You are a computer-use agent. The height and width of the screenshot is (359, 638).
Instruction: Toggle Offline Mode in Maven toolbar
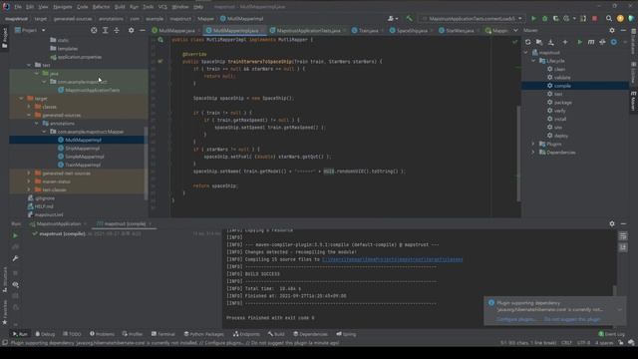click(x=602, y=42)
